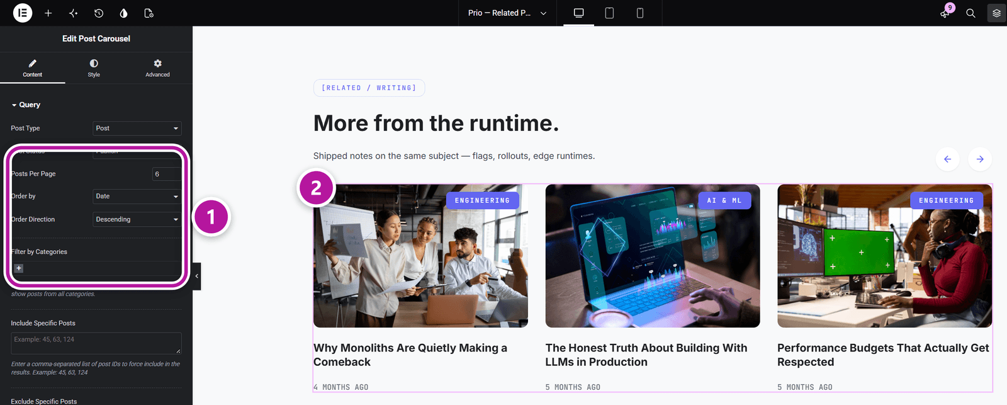Click the Include Specific Posts textarea
The width and height of the screenshot is (1007, 405).
click(96, 343)
